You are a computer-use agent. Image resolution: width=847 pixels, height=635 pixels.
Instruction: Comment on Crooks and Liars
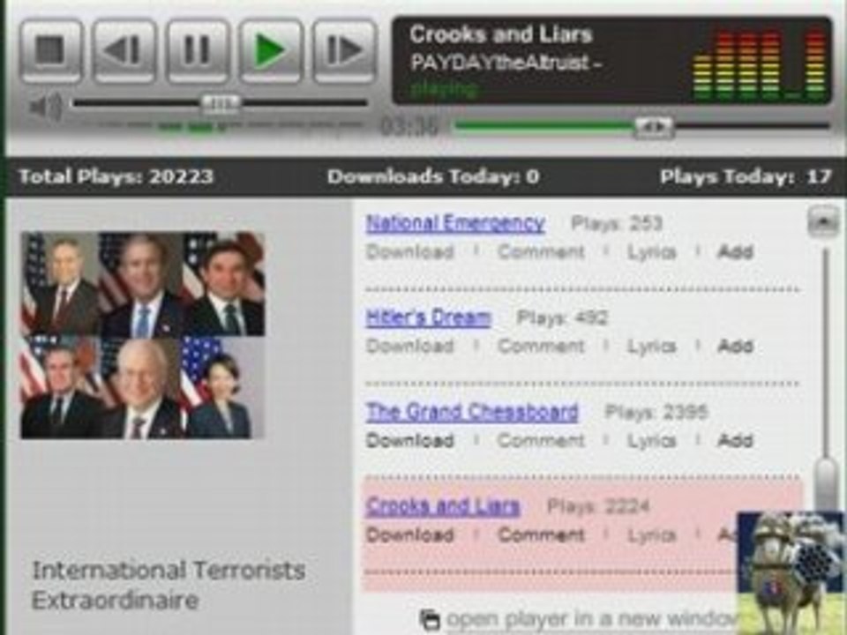[x=541, y=535]
